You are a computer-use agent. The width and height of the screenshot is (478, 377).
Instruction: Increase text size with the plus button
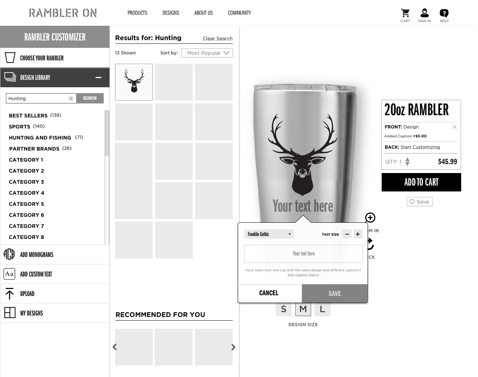click(358, 234)
